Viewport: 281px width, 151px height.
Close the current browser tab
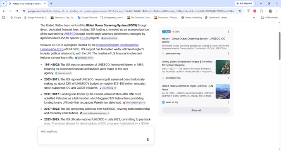click(x=45, y=4)
